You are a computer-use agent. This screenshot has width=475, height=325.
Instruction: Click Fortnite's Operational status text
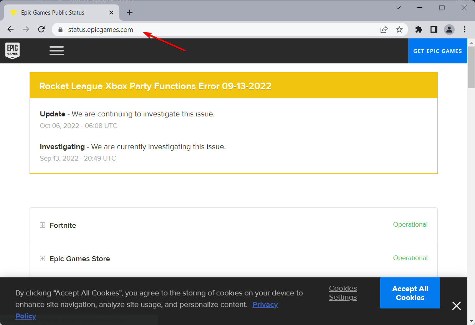pos(410,224)
